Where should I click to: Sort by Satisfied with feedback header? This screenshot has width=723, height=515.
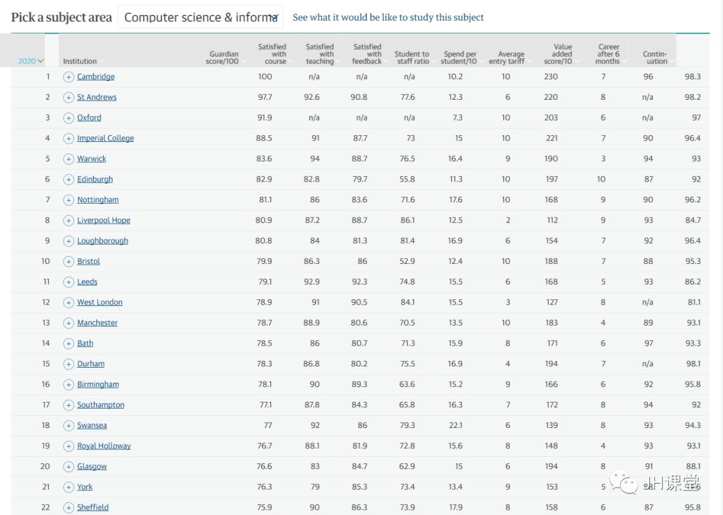[x=368, y=54]
